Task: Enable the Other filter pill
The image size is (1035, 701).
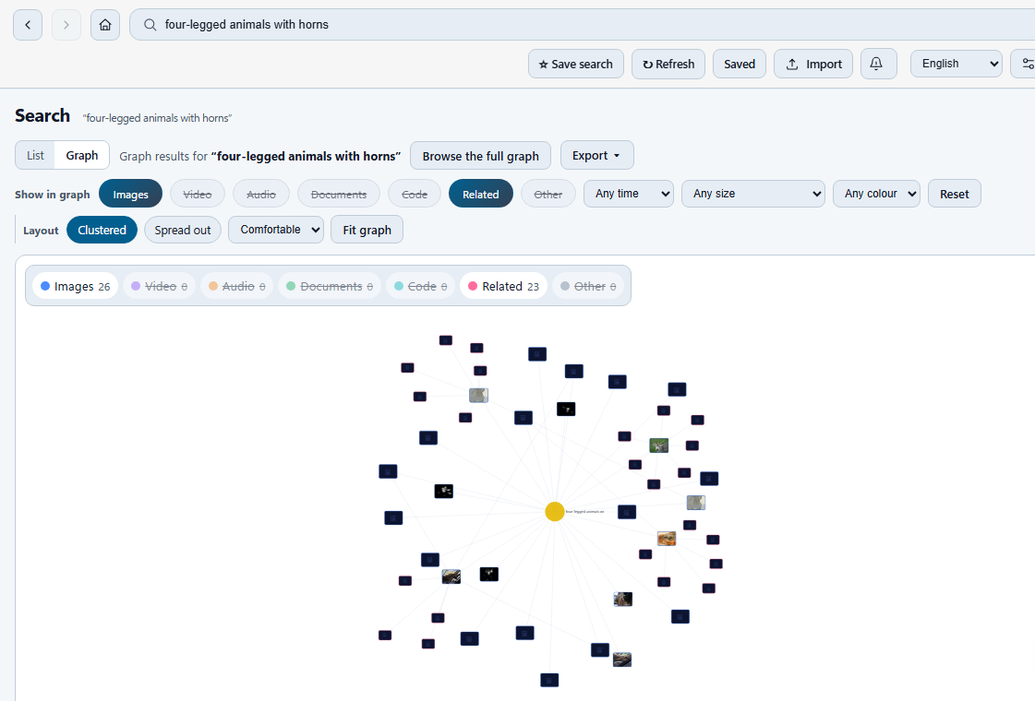Action: 548,194
